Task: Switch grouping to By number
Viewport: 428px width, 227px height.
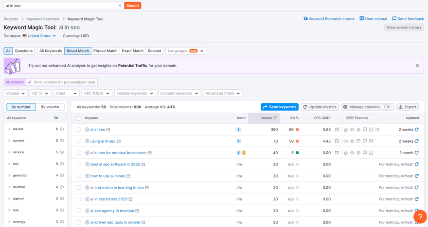Action: 21,107
